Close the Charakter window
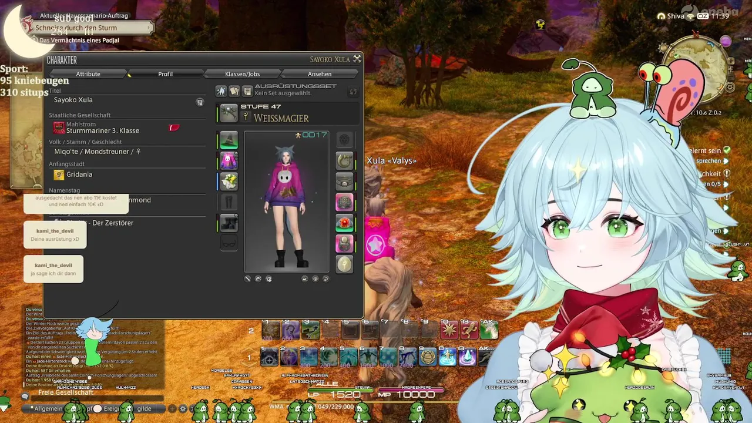Image resolution: width=752 pixels, height=423 pixels. (x=357, y=59)
